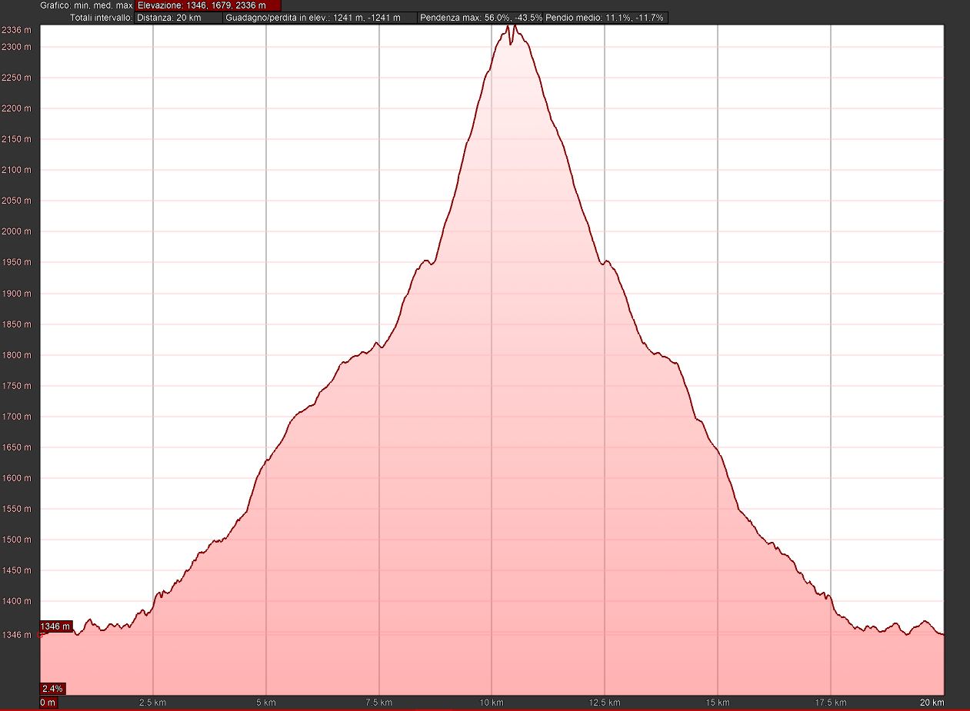Viewport: 970px width, 711px height.
Task: Click the 12.5 km distance axis label
Action: click(605, 703)
